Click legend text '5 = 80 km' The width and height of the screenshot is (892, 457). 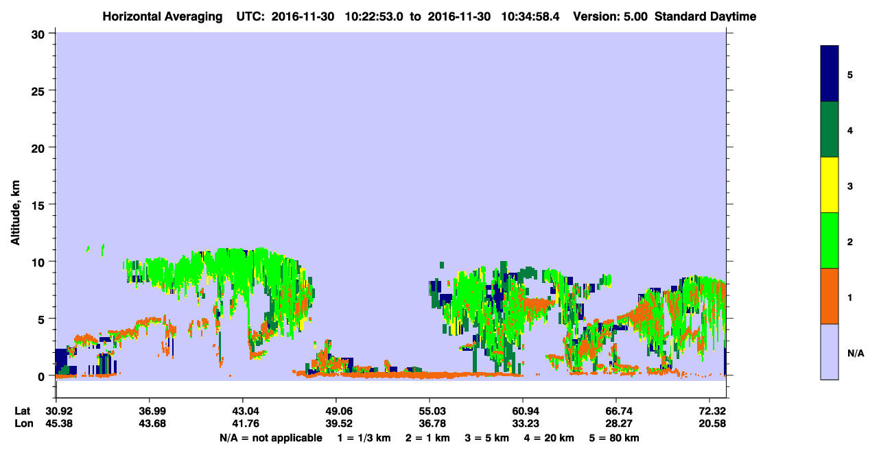click(x=614, y=438)
